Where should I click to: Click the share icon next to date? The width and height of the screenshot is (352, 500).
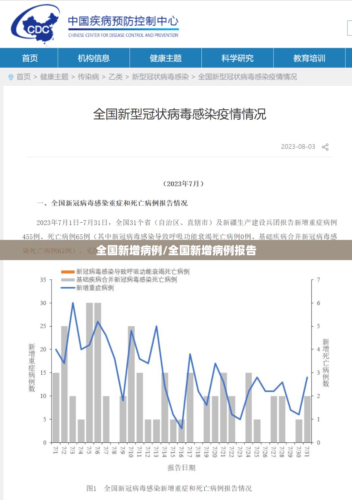coord(325,147)
